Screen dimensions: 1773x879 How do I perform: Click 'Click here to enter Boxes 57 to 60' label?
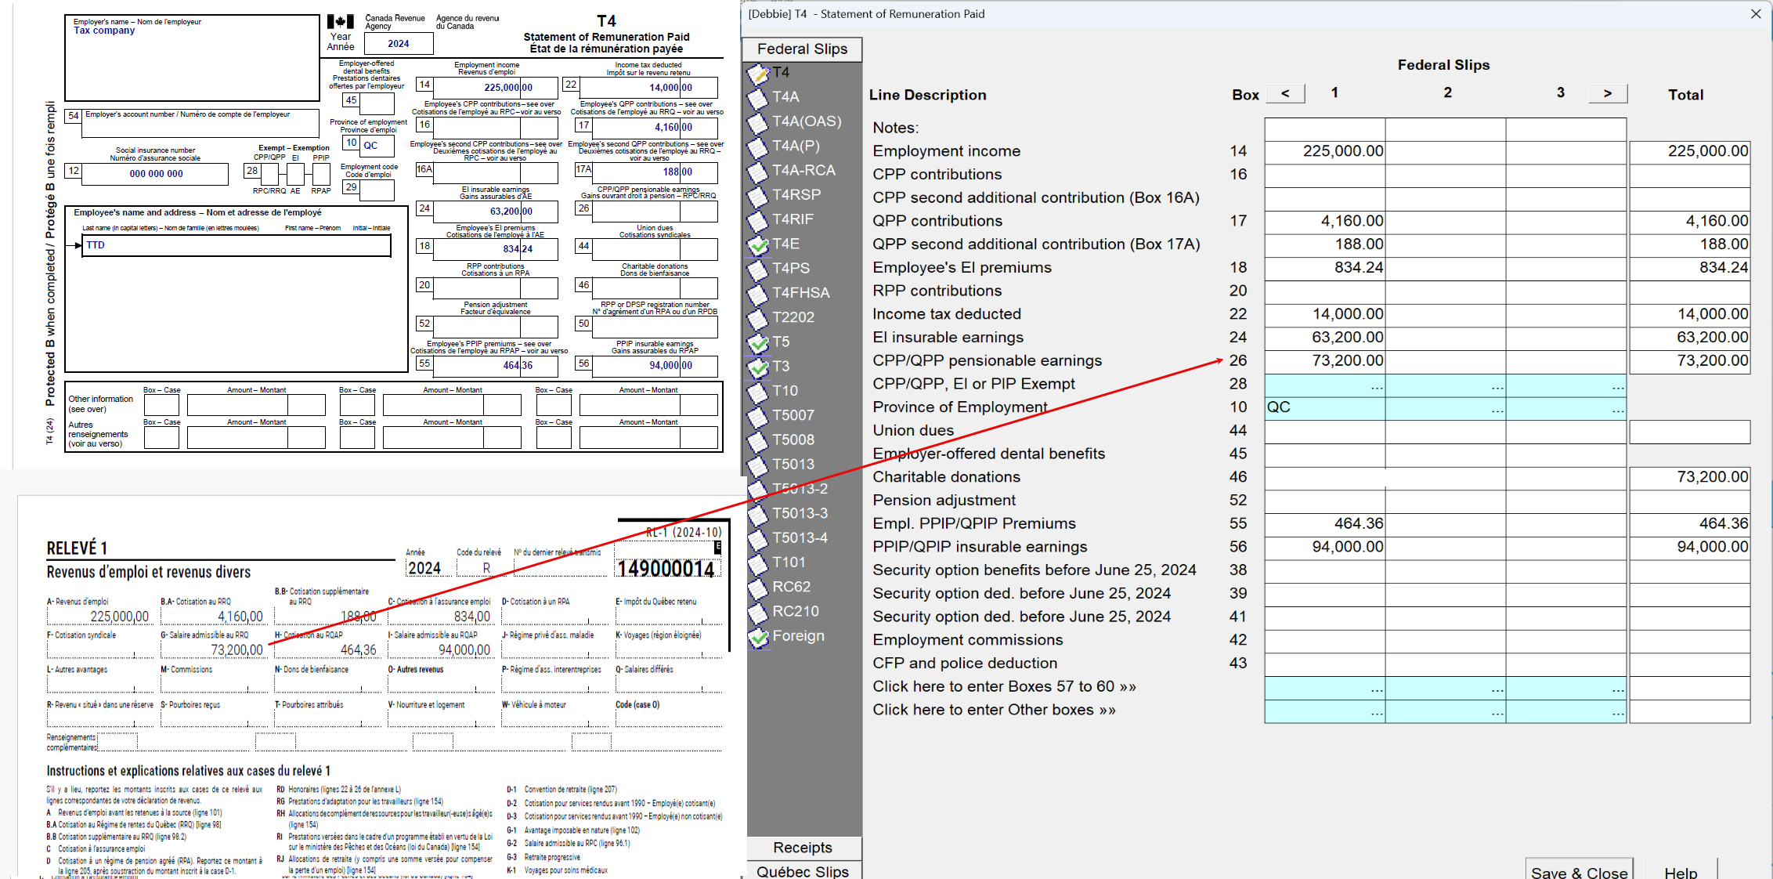click(1004, 687)
